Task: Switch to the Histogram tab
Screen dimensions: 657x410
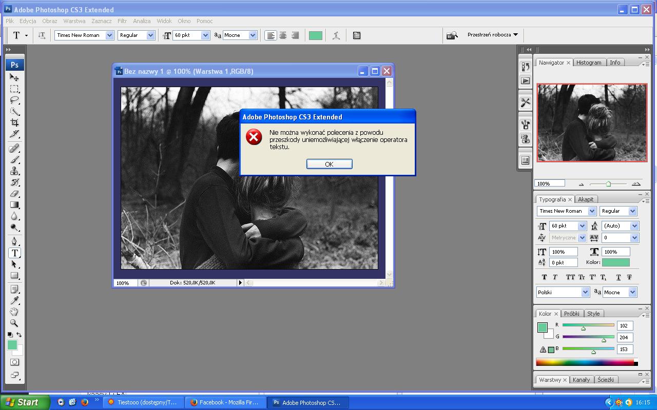Action: (589, 63)
